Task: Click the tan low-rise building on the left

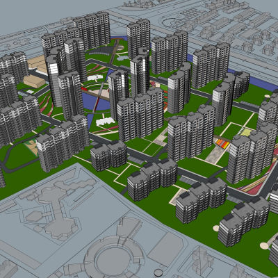Action: coord(34,81)
